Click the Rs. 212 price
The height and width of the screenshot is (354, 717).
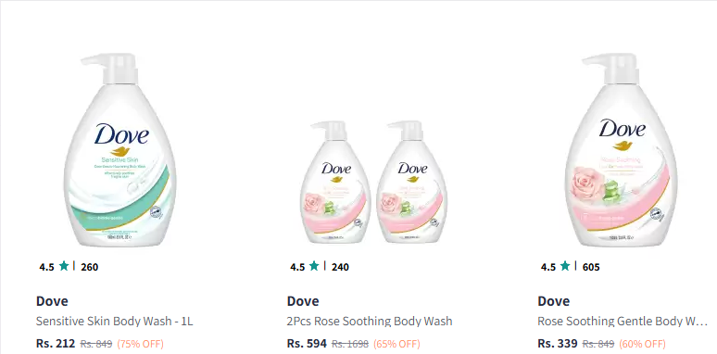(x=56, y=344)
